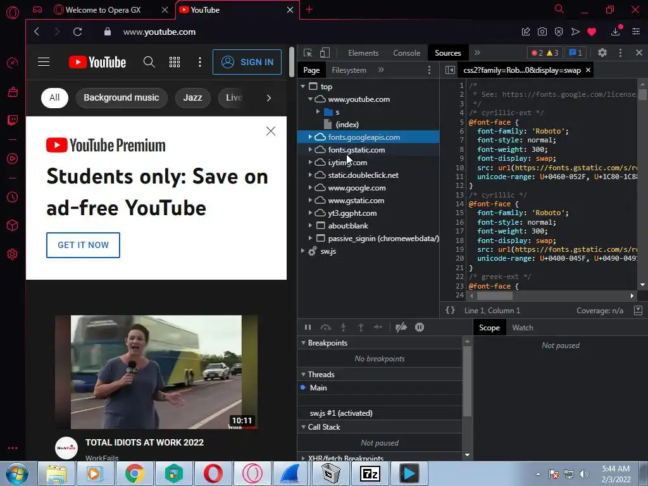Expand the www.google.com node
The height and width of the screenshot is (486, 648).
[310, 187]
